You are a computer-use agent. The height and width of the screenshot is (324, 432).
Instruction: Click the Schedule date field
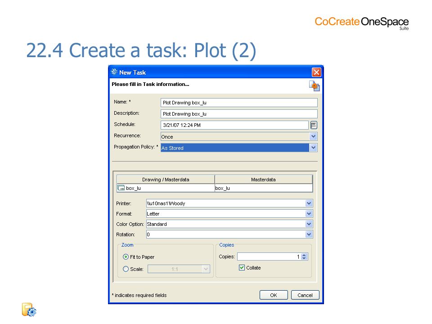[234, 125]
